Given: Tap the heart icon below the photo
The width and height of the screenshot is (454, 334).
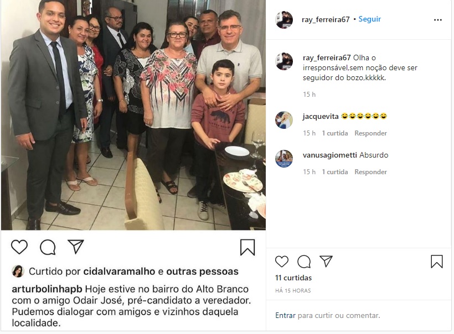Looking at the screenshot, I should coord(19,247).
